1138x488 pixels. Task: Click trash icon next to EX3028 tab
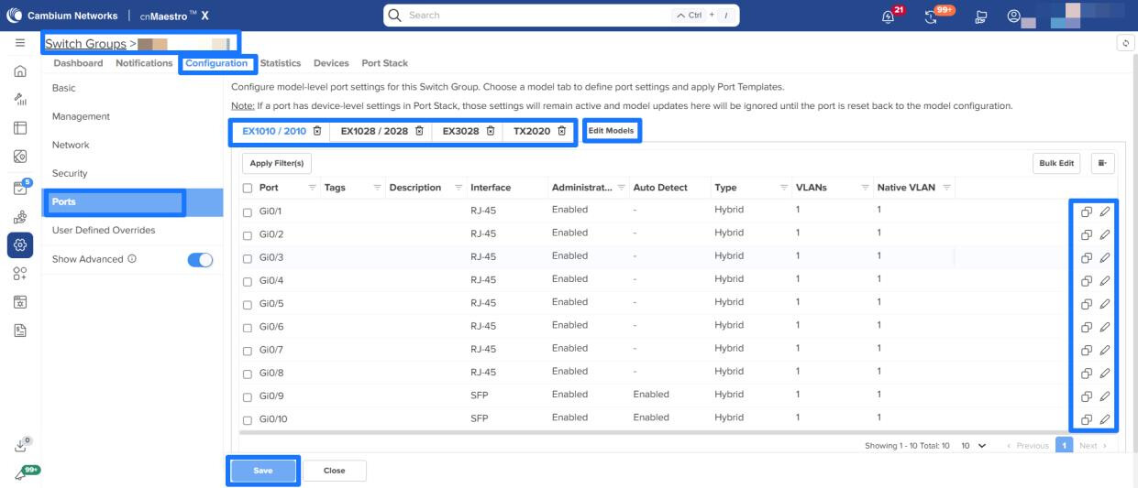point(491,131)
